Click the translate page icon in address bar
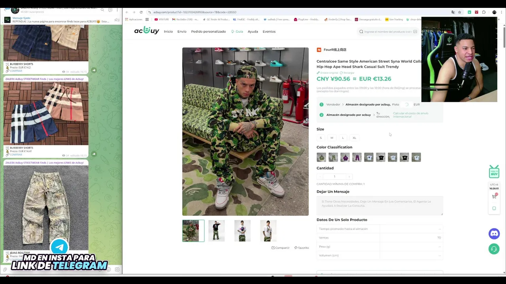Image resolution: width=506 pixels, height=284 pixels. point(453,12)
